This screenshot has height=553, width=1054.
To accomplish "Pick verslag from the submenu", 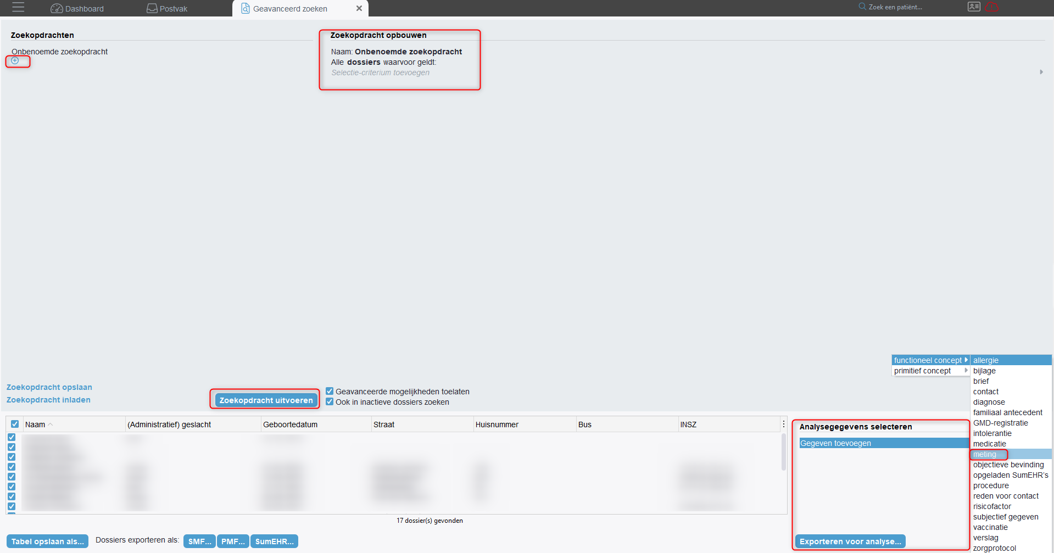I will click(x=1011, y=538).
